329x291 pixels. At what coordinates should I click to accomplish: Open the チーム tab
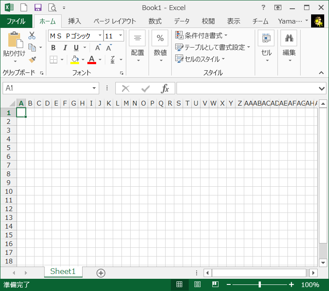(x=260, y=21)
